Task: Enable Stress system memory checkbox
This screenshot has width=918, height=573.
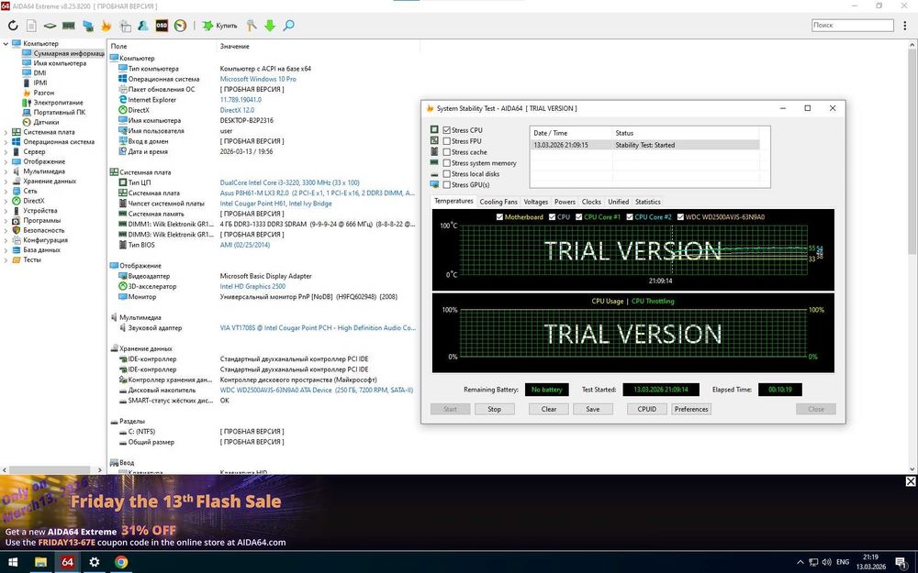Action: 447,163
